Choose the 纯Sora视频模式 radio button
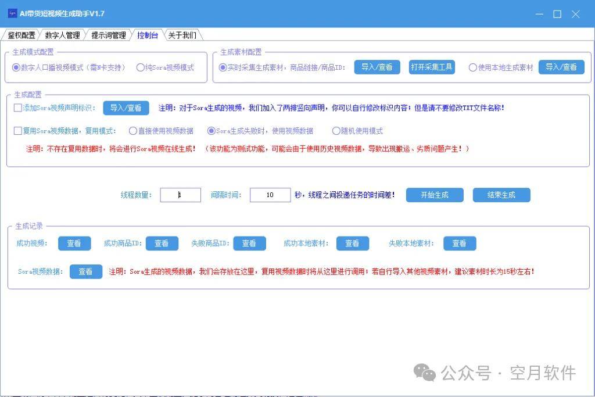 click(140, 67)
